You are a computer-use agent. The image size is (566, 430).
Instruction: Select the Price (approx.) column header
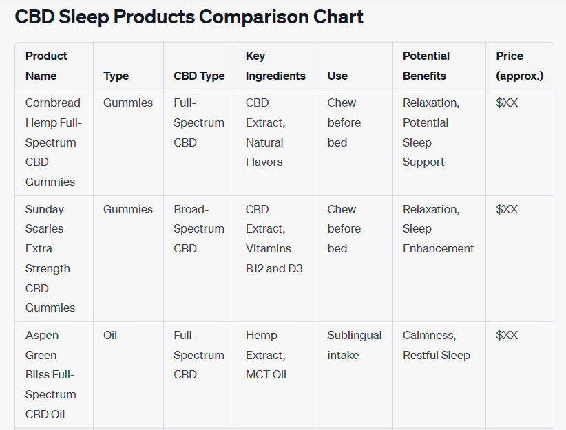[x=519, y=66]
